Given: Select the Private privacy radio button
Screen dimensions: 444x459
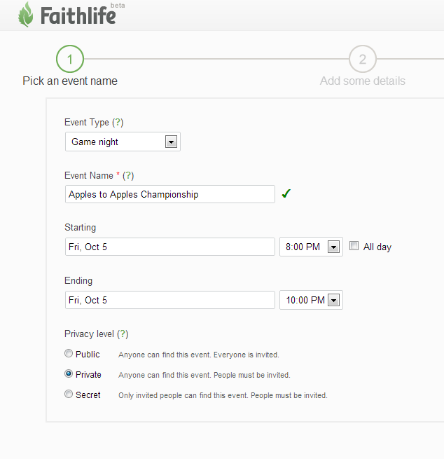Looking at the screenshot, I should (69, 374).
